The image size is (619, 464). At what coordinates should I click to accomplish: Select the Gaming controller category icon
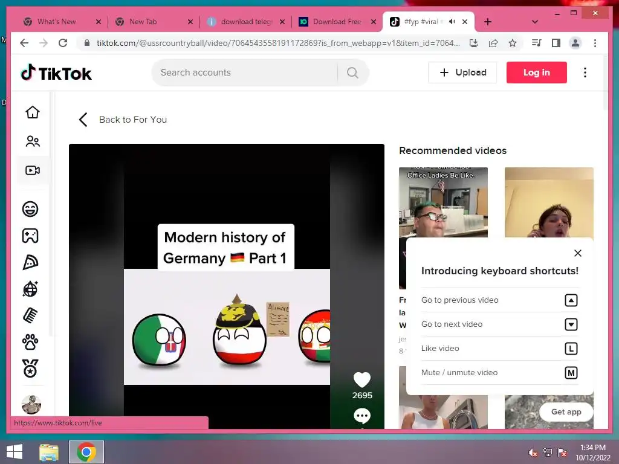[x=30, y=236]
